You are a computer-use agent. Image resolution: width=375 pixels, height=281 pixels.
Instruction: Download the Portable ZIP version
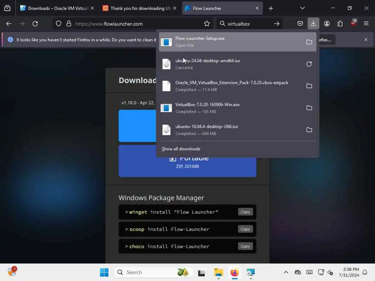pyautogui.click(x=187, y=167)
